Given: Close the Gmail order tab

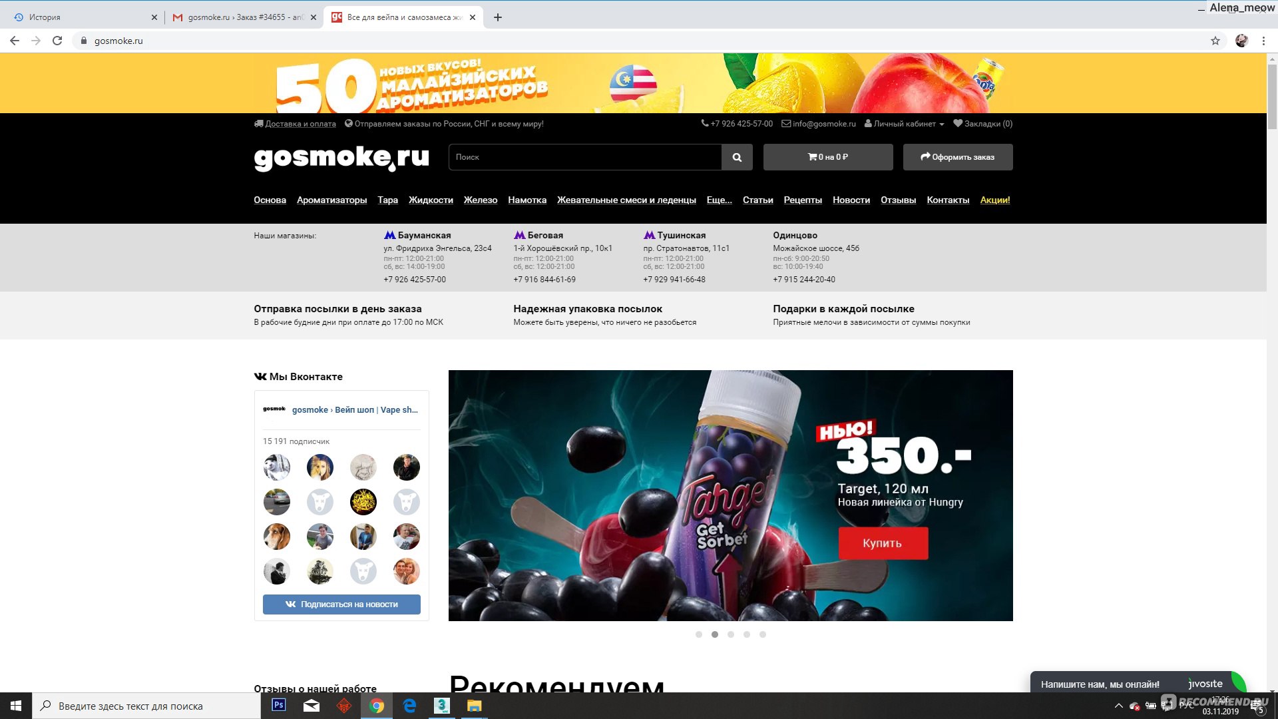Looking at the screenshot, I should pyautogui.click(x=314, y=17).
